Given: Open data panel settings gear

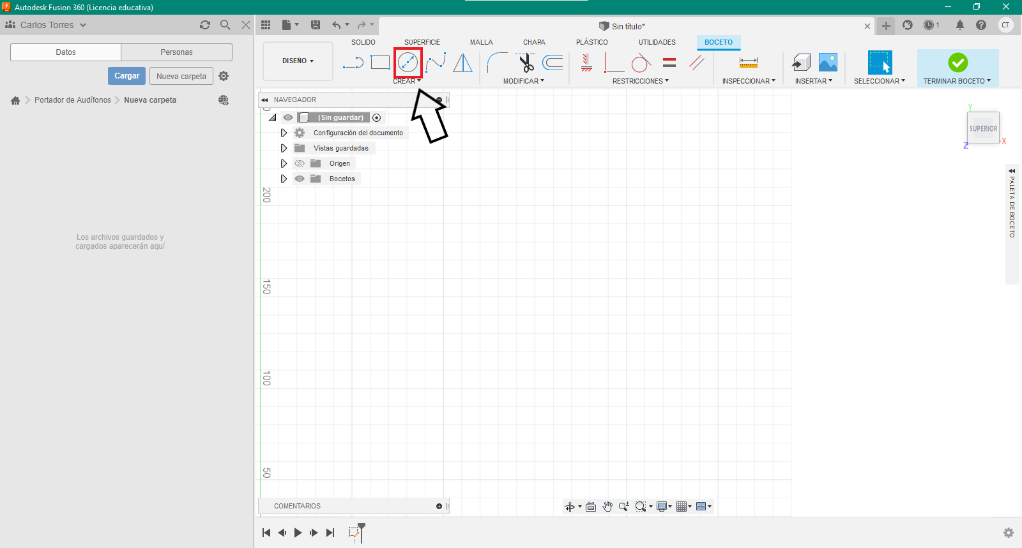Looking at the screenshot, I should (x=224, y=76).
